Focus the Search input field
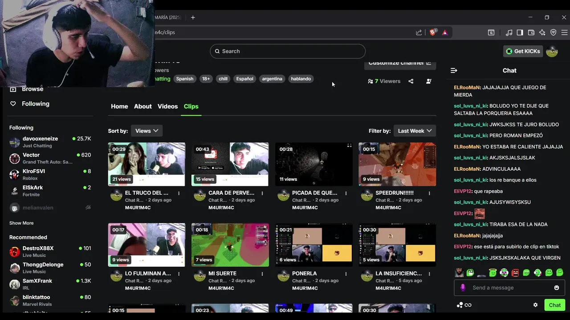This screenshot has height=320, width=570. click(288, 51)
